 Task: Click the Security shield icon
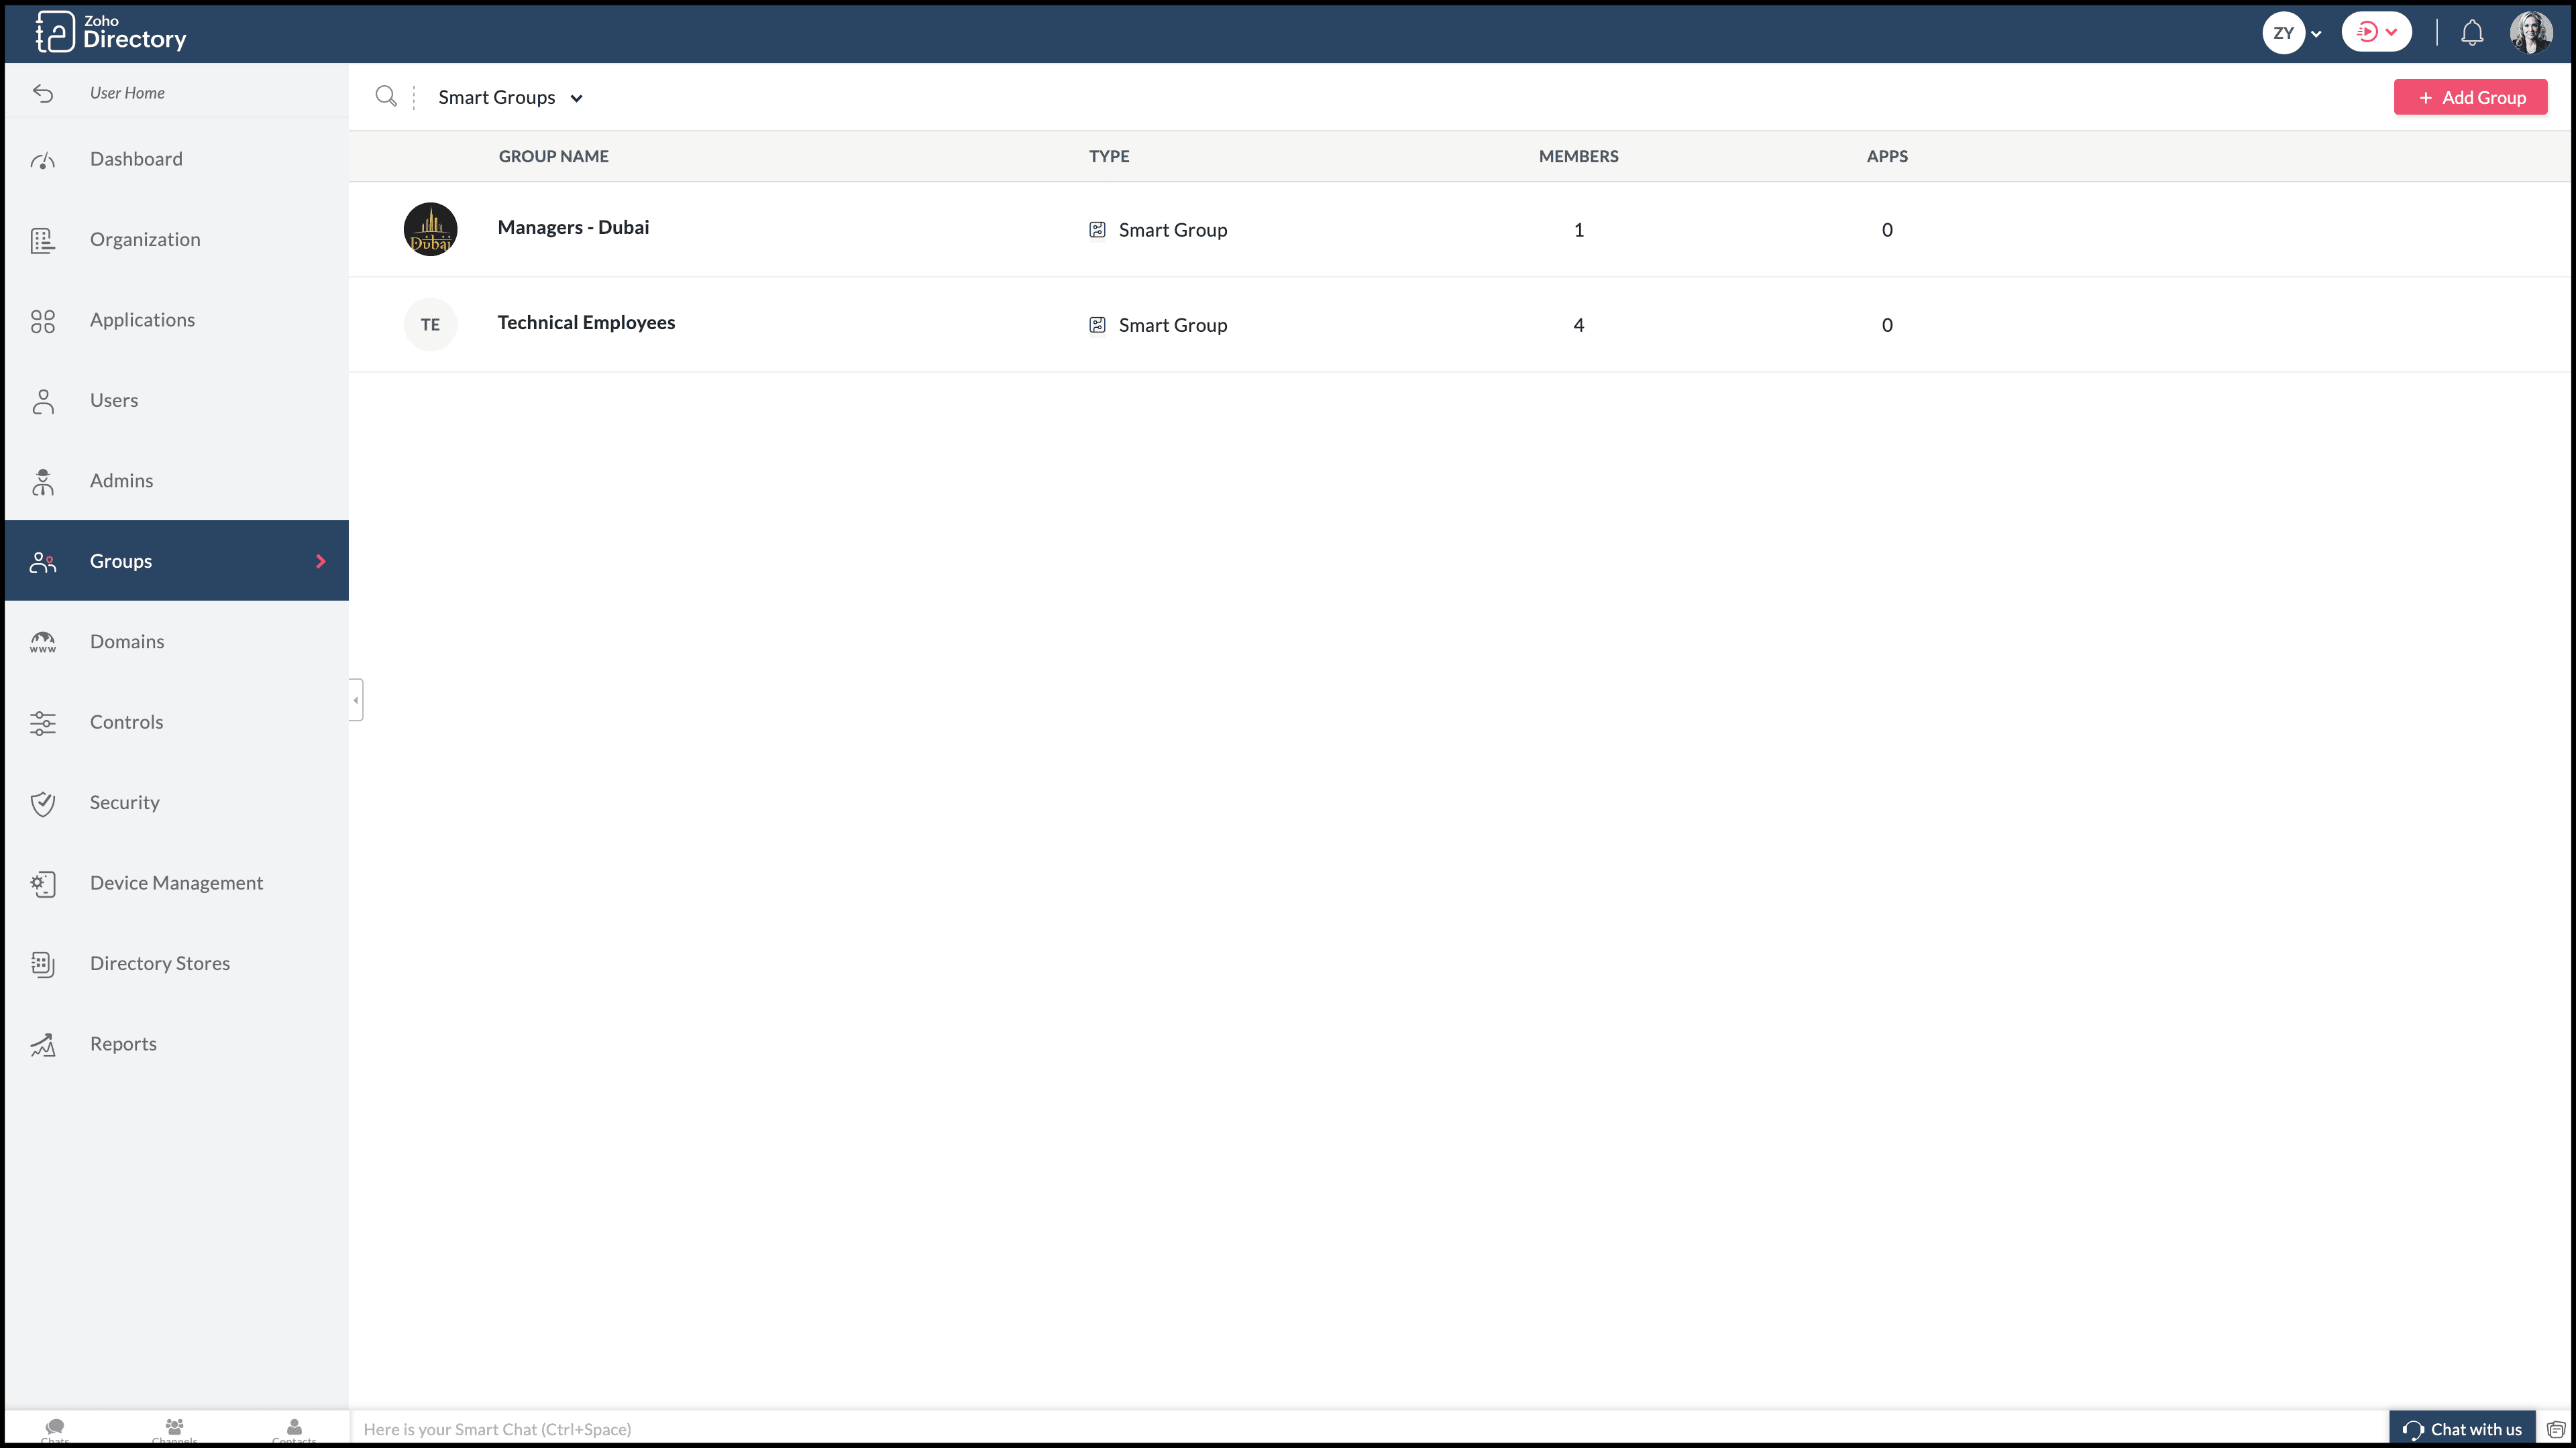click(x=42, y=804)
